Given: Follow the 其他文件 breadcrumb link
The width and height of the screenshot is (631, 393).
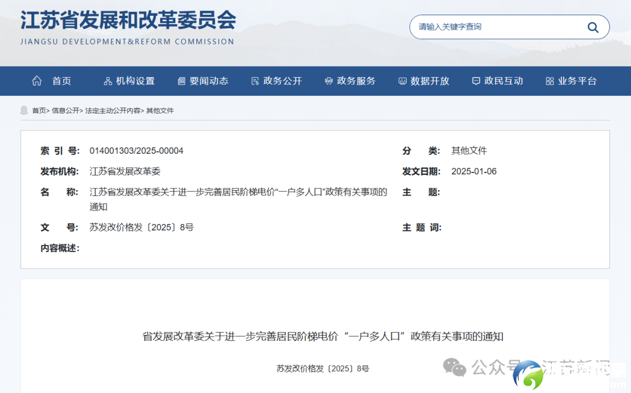Looking at the screenshot, I should pyautogui.click(x=160, y=111).
